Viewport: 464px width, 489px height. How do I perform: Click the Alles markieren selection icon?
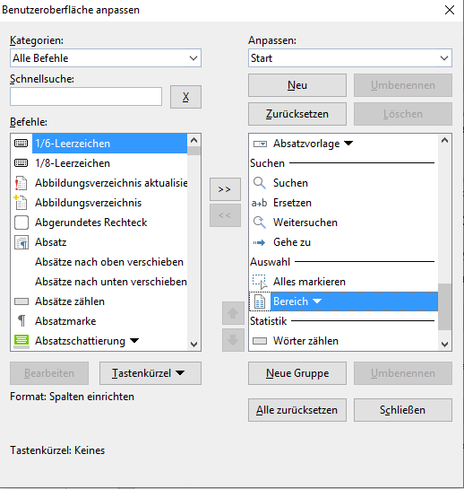tap(260, 282)
